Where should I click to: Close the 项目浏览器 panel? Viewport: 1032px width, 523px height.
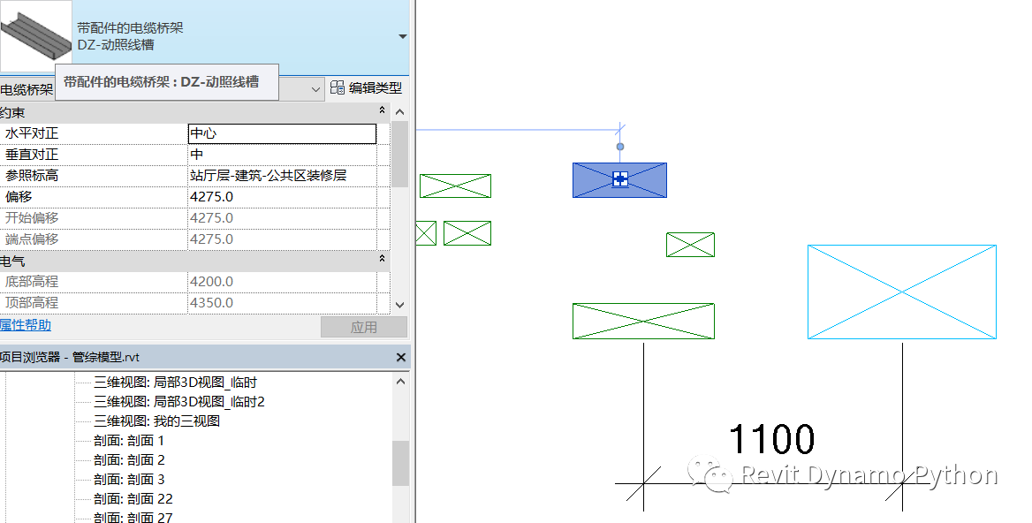coord(400,357)
